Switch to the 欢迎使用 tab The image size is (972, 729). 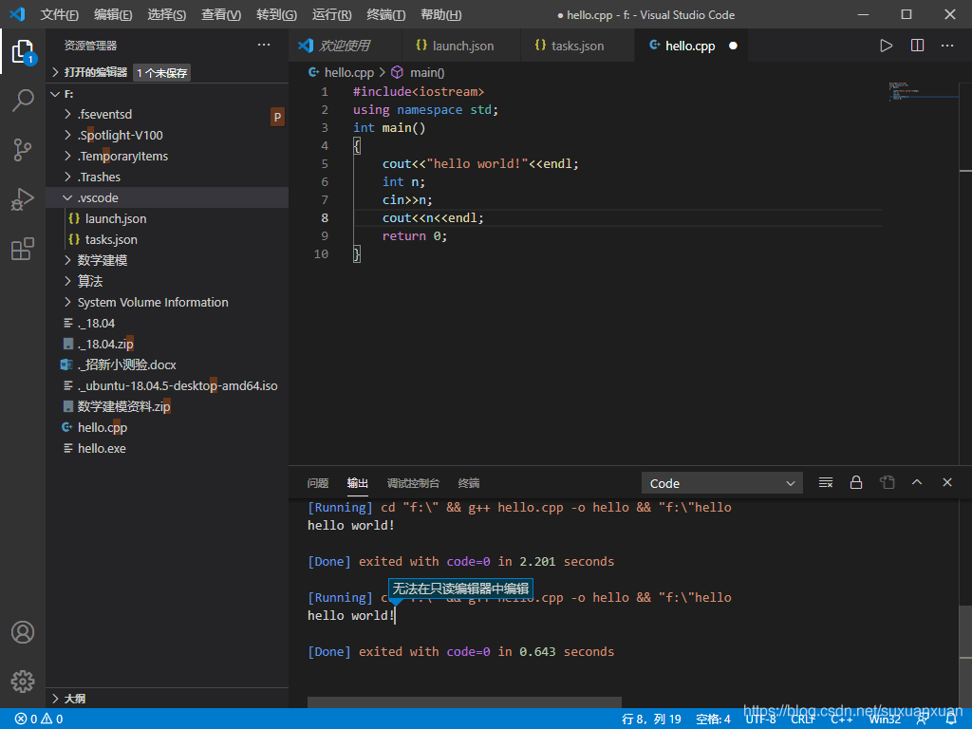tap(345, 46)
